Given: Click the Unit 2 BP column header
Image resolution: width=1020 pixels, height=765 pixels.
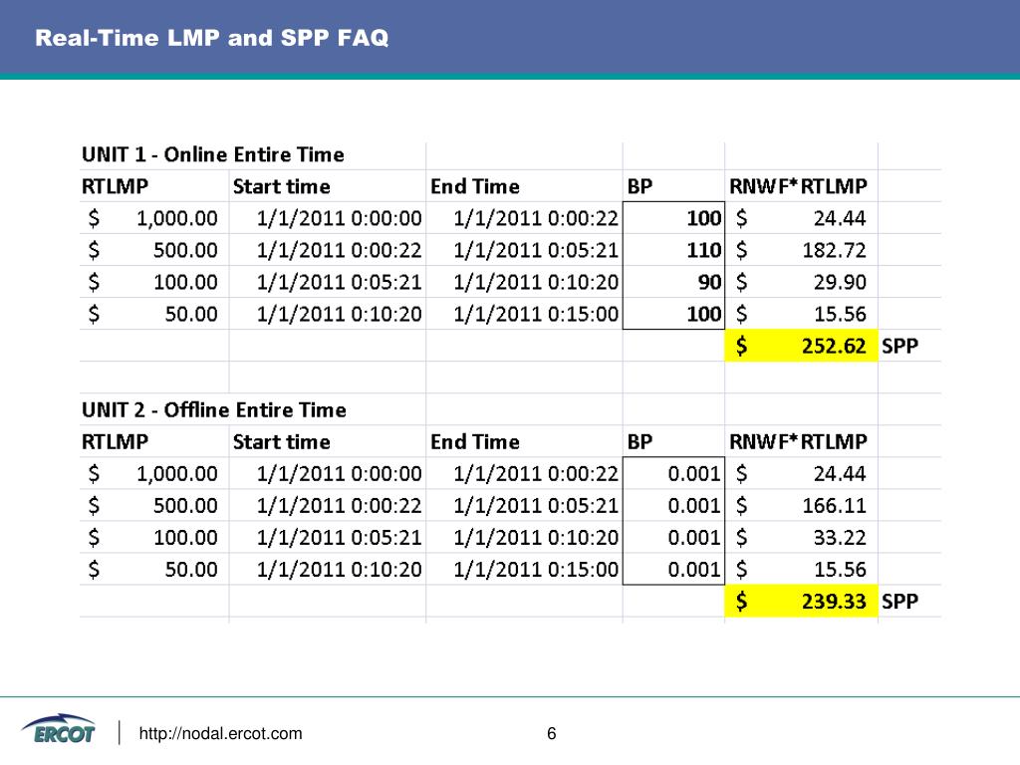Looking at the screenshot, I should pyautogui.click(x=639, y=442).
